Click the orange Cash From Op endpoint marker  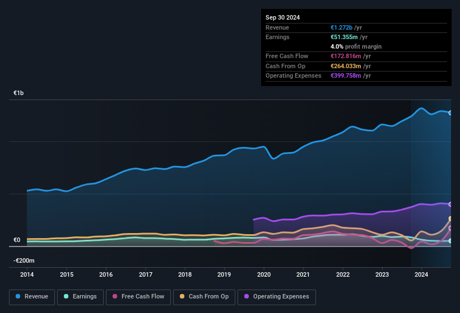click(x=450, y=219)
